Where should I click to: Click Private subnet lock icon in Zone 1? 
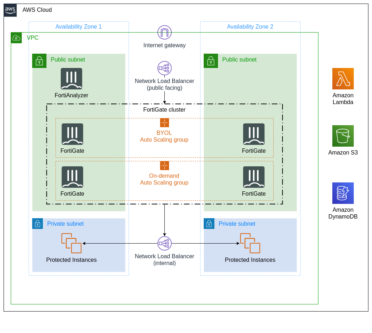point(38,224)
